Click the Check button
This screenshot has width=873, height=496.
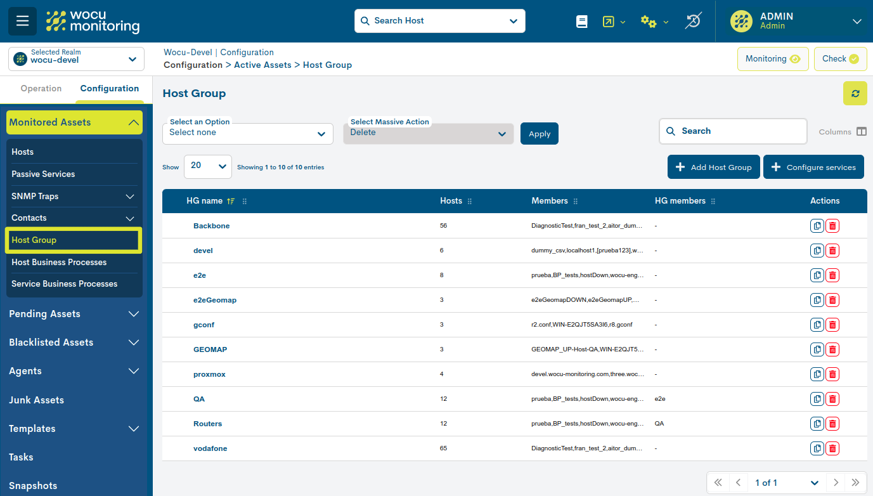pyautogui.click(x=840, y=58)
